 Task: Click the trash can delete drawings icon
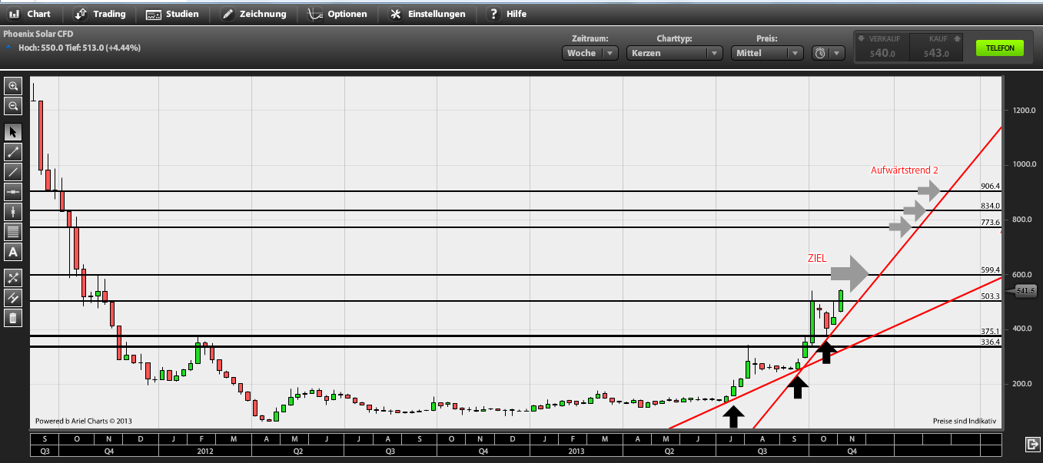tap(13, 318)
